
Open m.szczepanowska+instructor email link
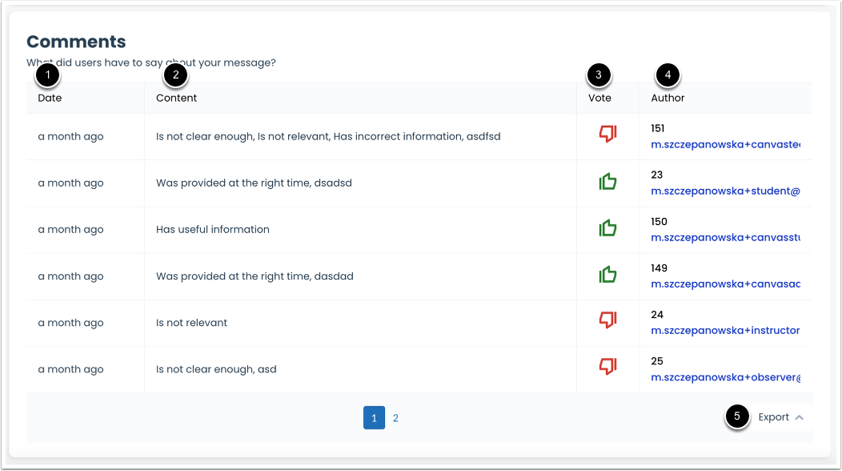[725, 331]
